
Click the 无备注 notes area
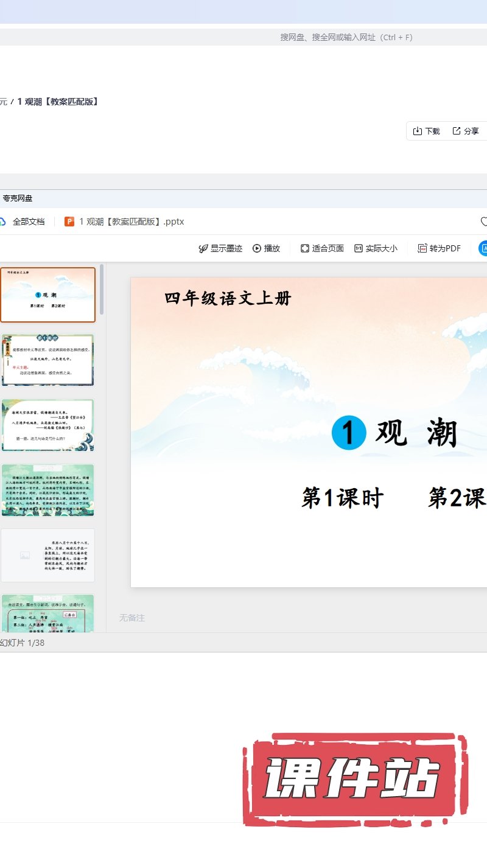(132, 618)
